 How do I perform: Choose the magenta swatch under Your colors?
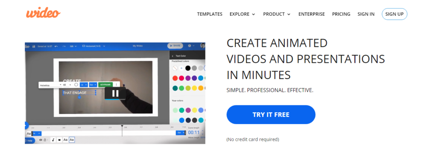pyautogui.click(x=188, y=110)
